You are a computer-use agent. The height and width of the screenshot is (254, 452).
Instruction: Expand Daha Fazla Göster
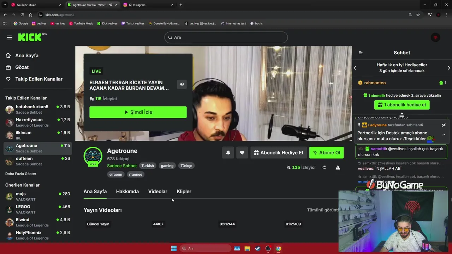(21, 174)
